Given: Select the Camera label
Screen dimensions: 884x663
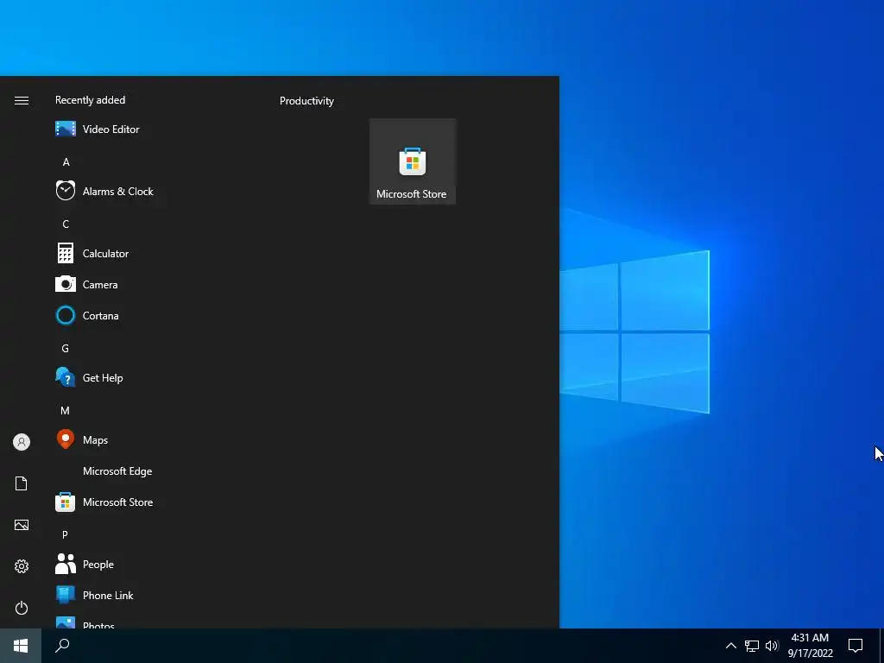Looking at the screenshot, I should (100, 285).
